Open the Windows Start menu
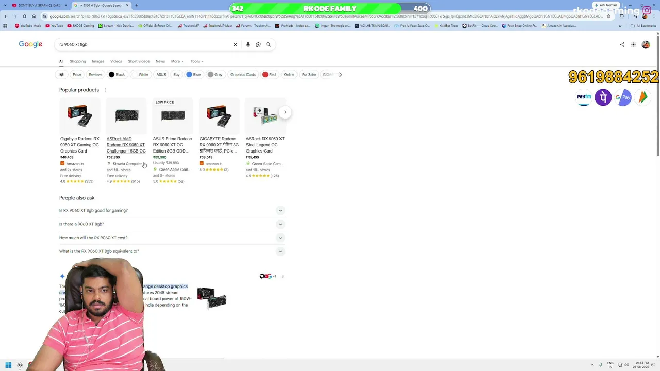The width and height of the screenshot is (660, 371). click(8, 365)
